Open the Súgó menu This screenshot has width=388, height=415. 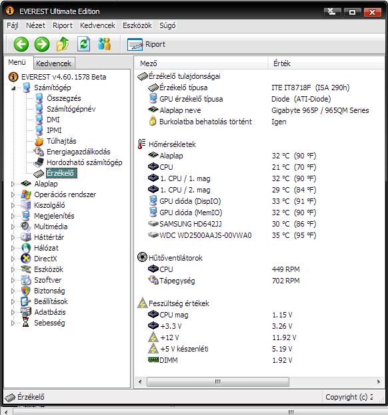pyautogui.click(x=167, y=25)
